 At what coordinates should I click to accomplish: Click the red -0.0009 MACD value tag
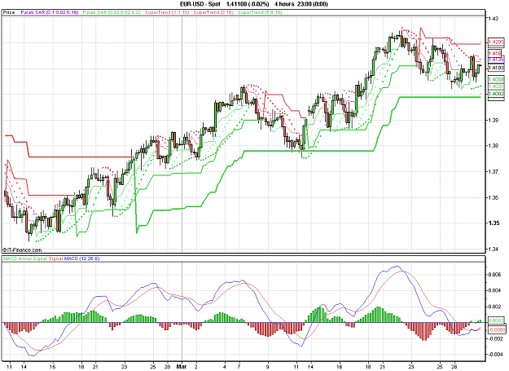click(496, 329)
